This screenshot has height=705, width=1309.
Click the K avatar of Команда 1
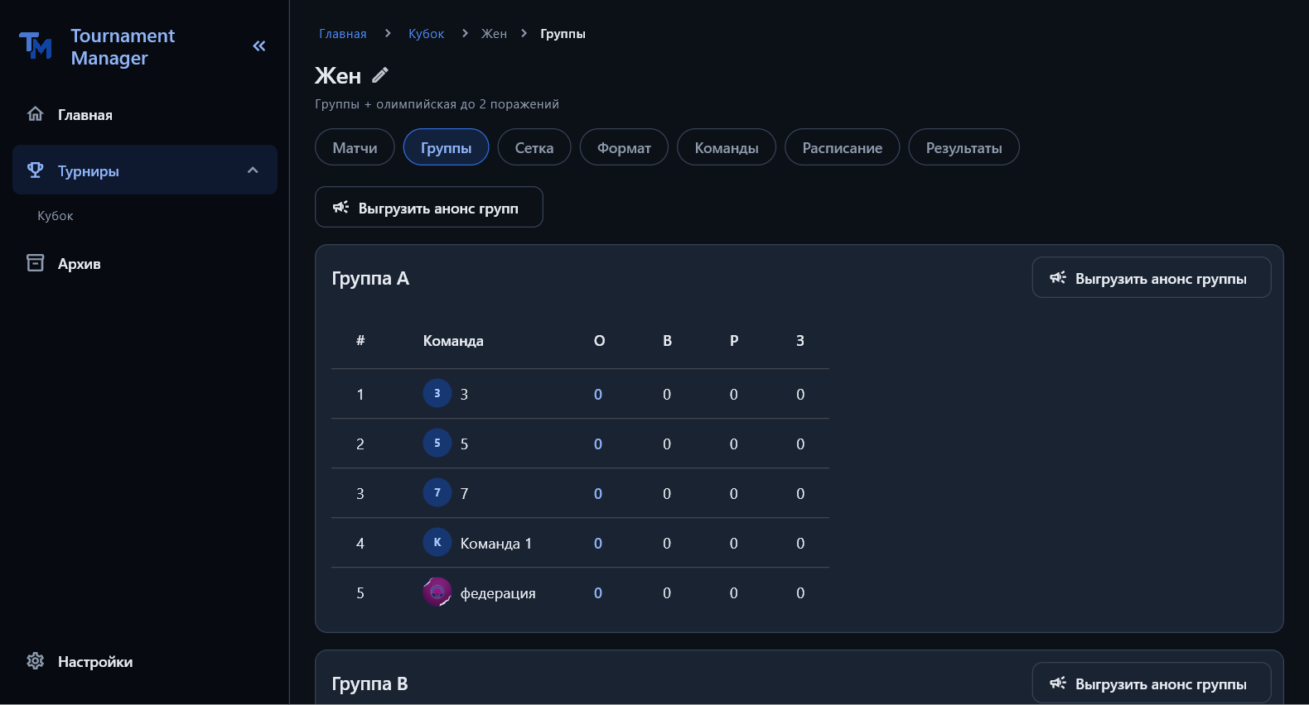click(437, 542)
